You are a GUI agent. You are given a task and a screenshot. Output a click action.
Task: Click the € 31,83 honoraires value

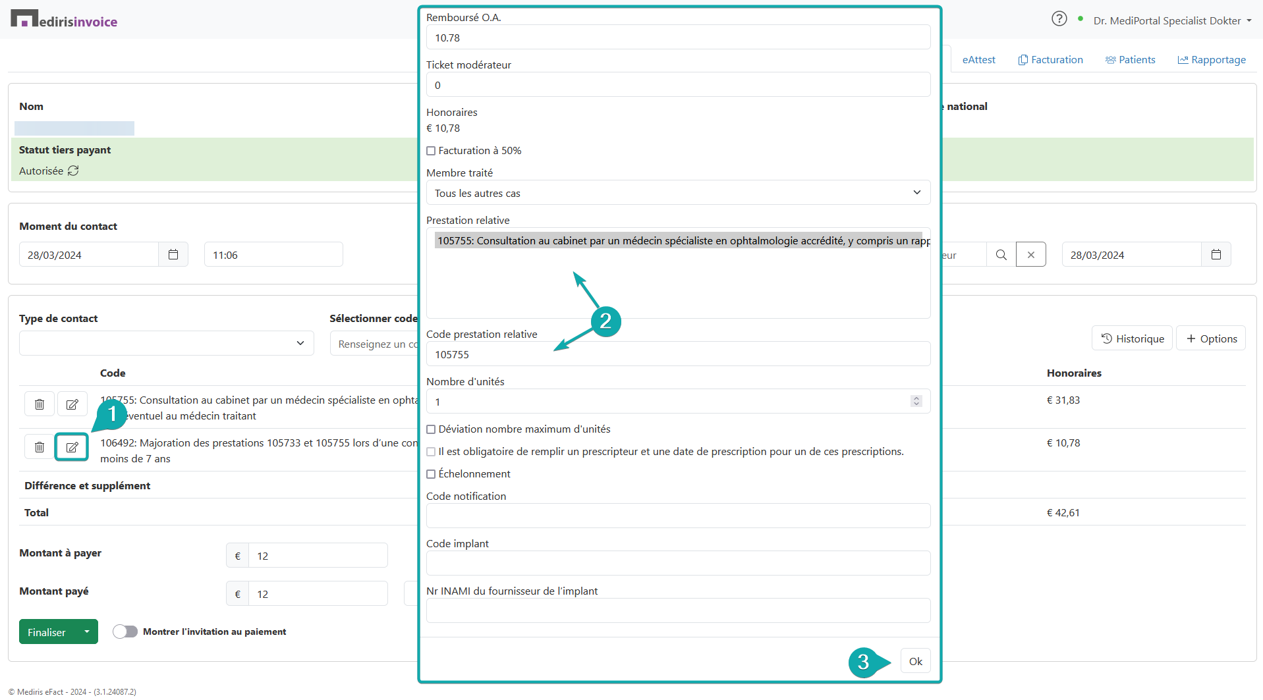coord(1063,400)
